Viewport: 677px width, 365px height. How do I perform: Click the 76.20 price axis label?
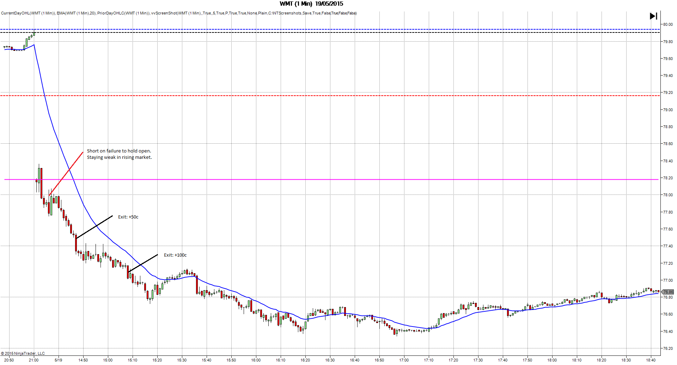[x=668, y=348]
